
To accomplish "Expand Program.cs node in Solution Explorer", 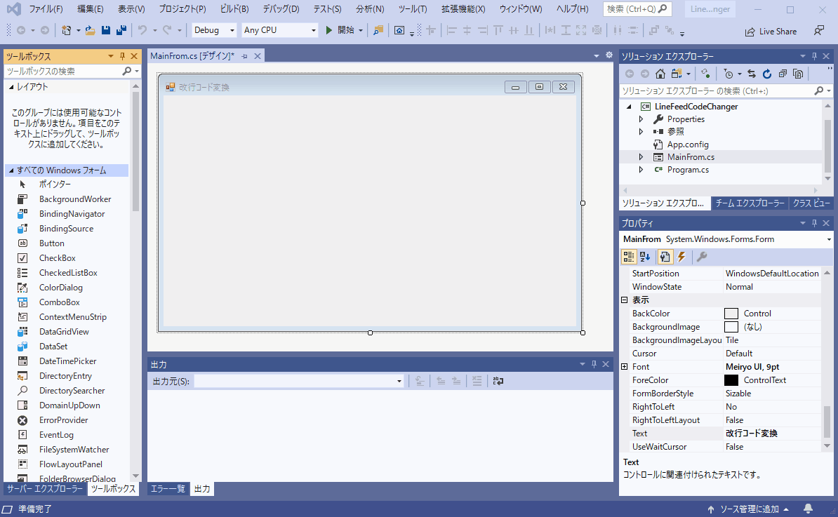I will point(641,170).
